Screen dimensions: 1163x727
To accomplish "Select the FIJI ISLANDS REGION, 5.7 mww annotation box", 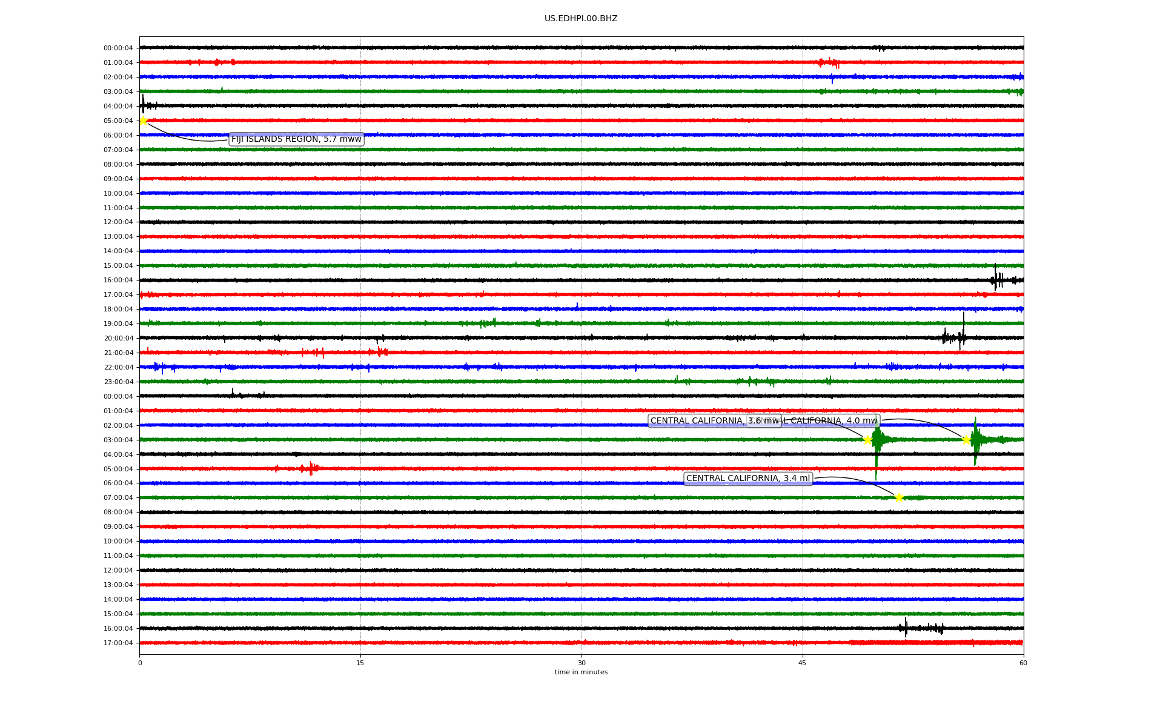I will pyautogui.click(x=296, y=139).
